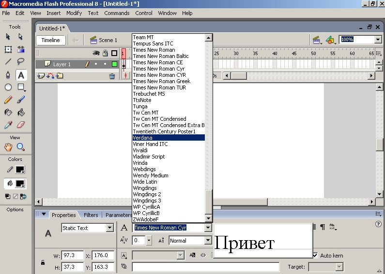Open the letter spacing slider arrow
The height and width of the screenshot is (274, 385).
[149, 241]
